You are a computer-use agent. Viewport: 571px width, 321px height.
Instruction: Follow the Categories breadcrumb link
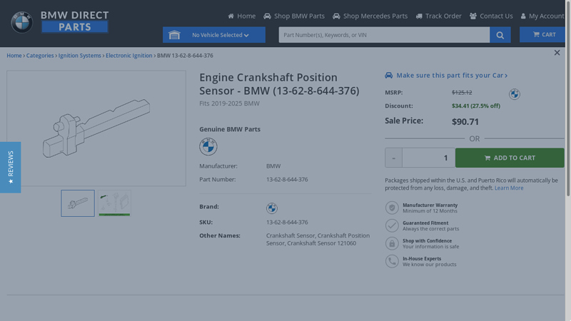[x=40, y=56]
